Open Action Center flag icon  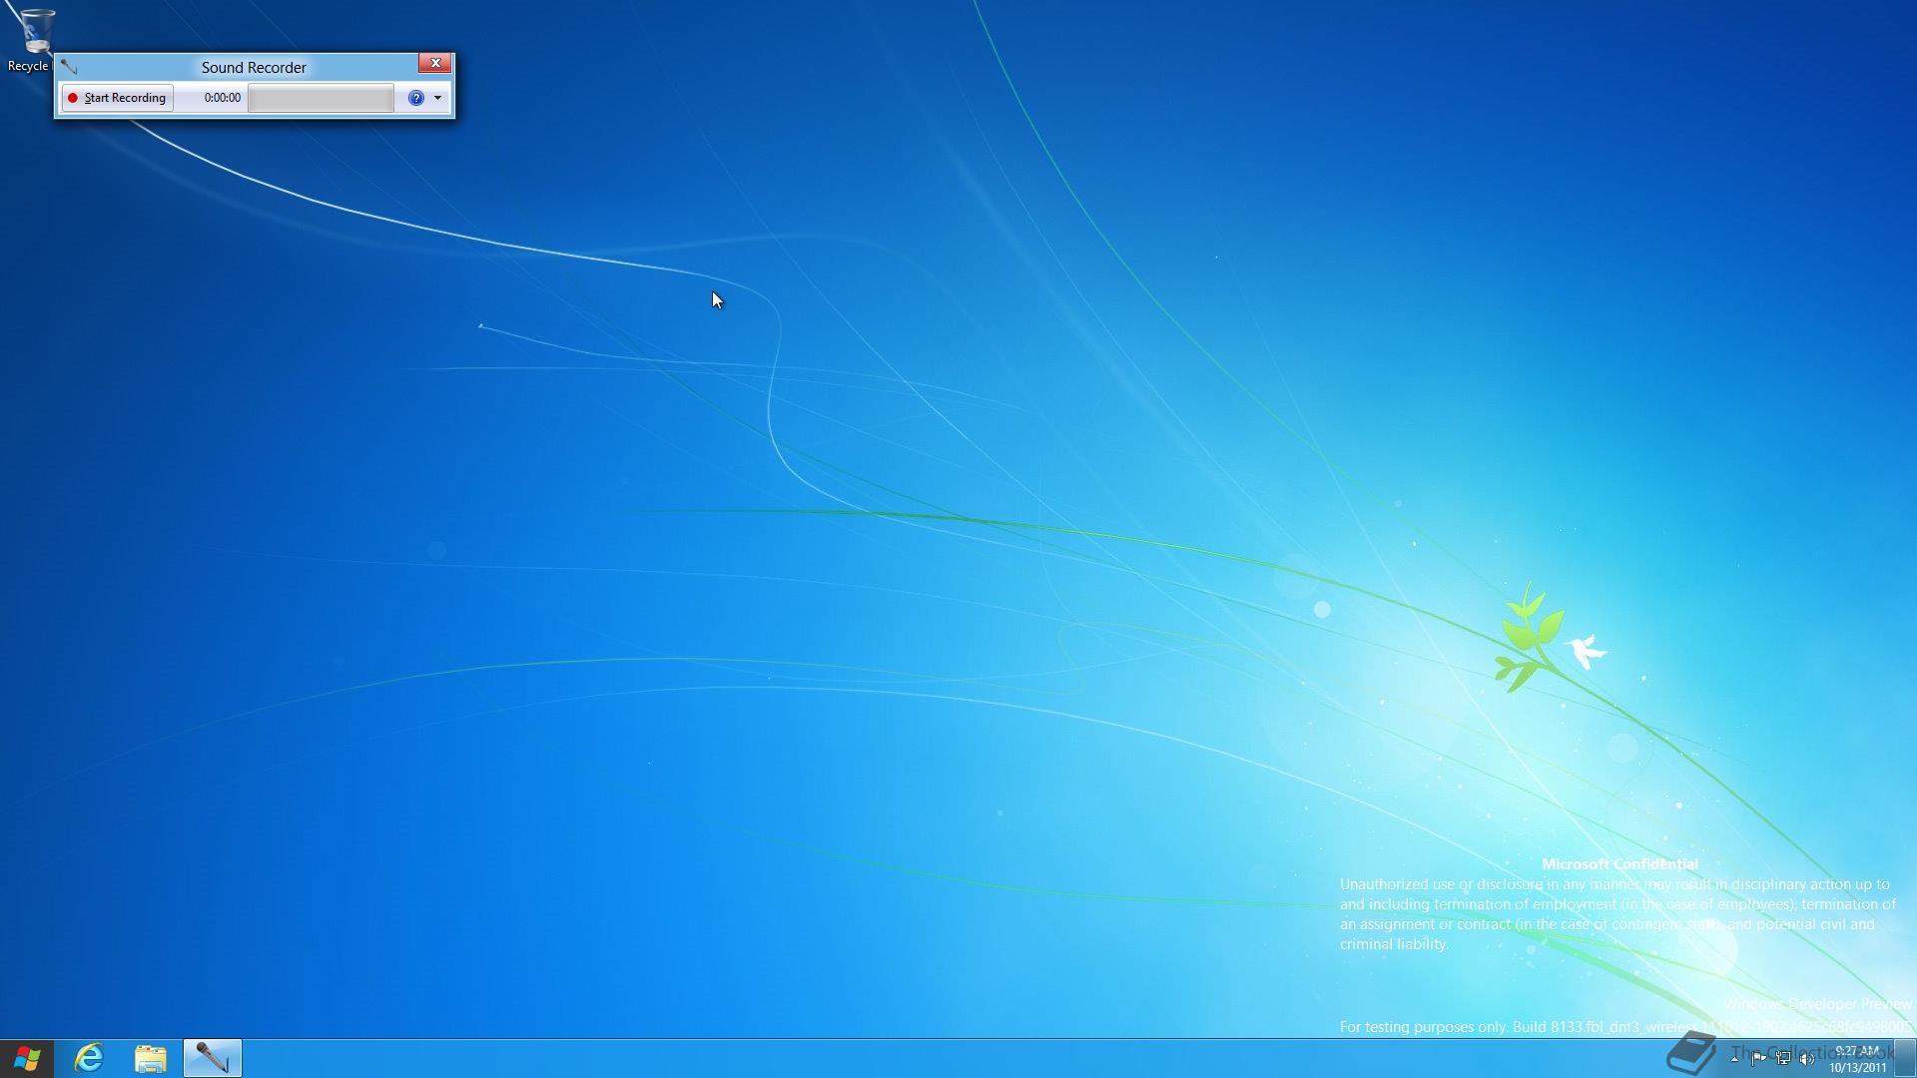point(1758,1059)
